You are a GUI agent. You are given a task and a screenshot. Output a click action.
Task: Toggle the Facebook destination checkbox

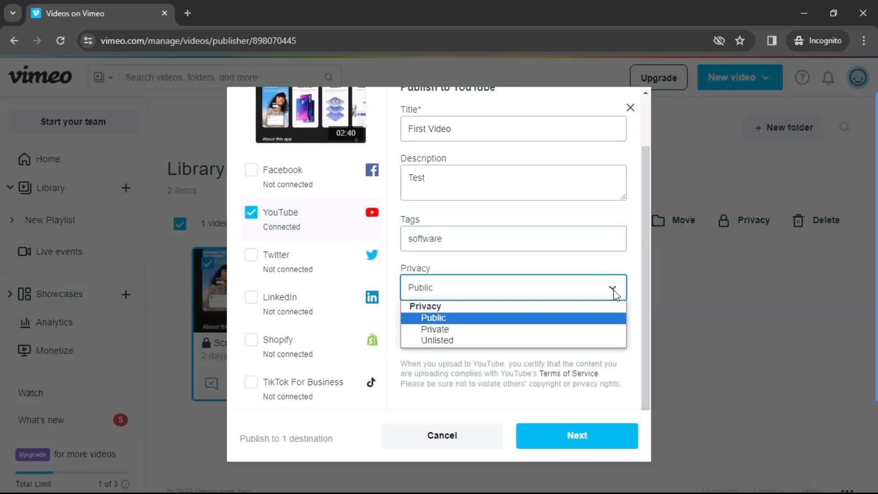252,170
